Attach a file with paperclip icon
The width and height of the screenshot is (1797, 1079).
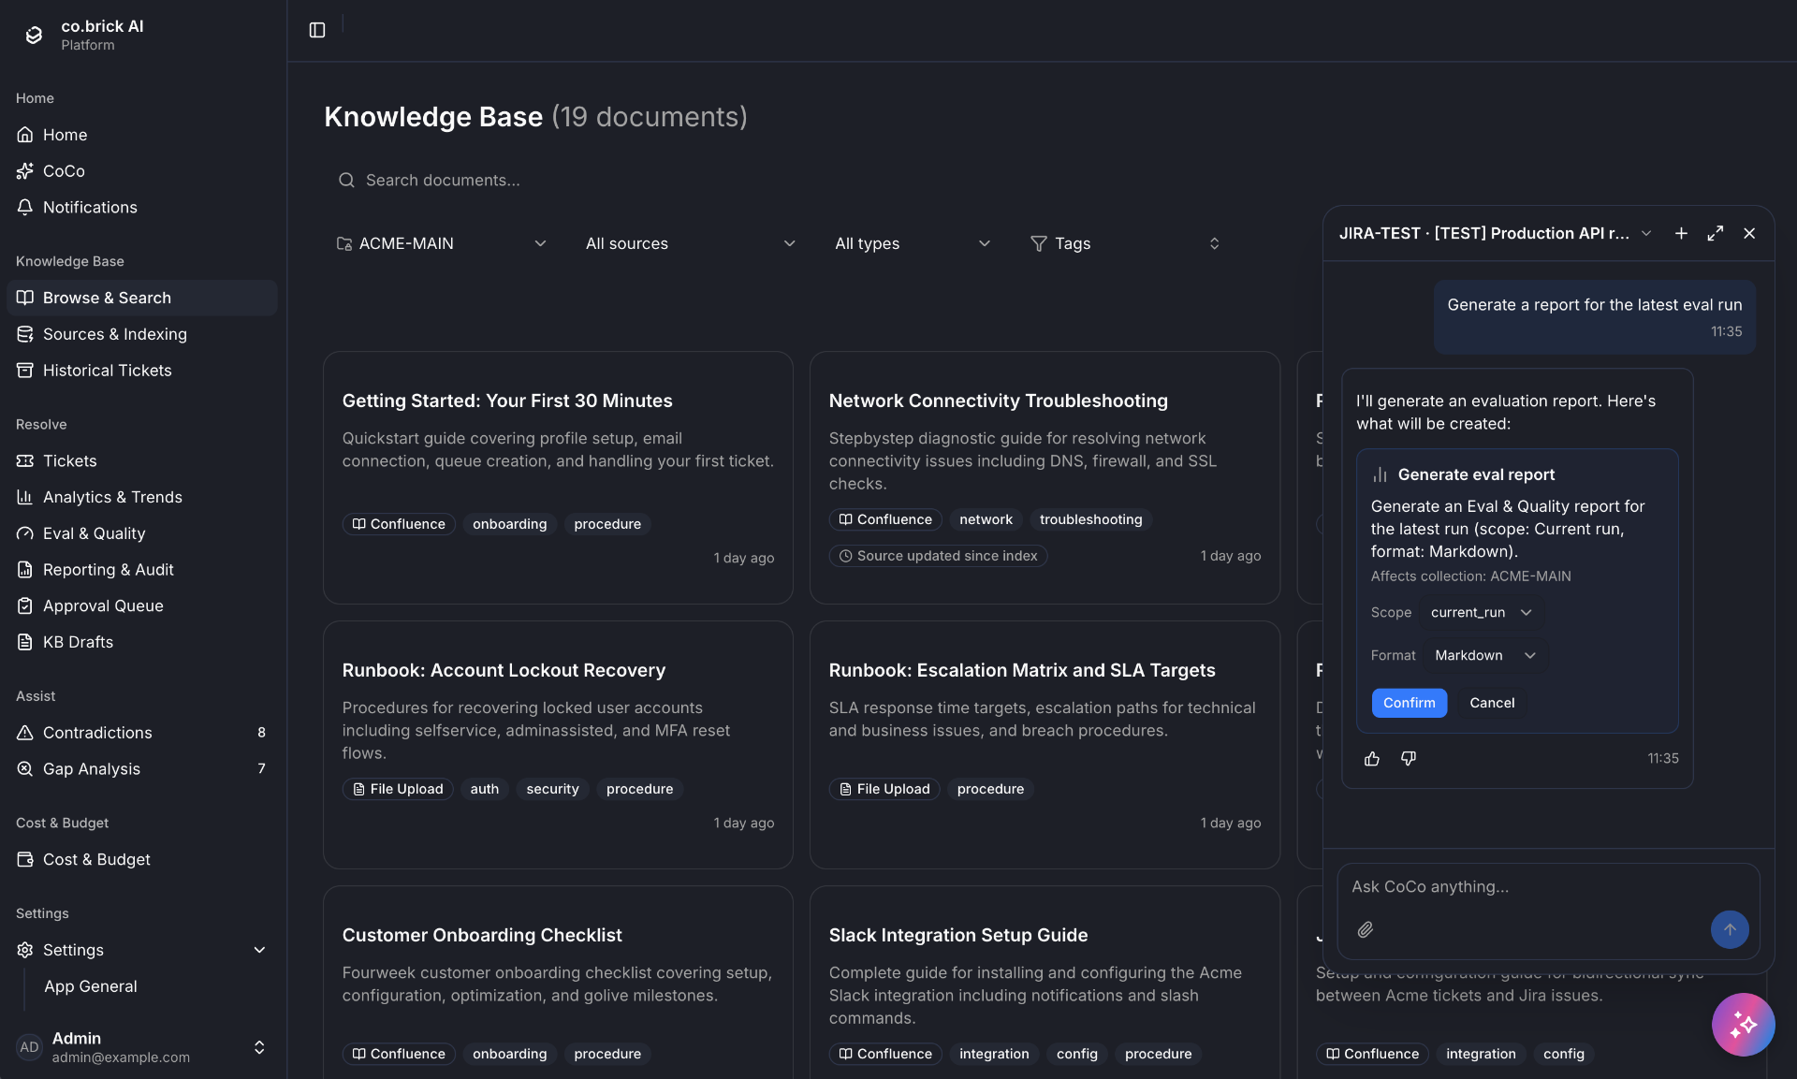pyautogui.click(x=1366, y=929)
